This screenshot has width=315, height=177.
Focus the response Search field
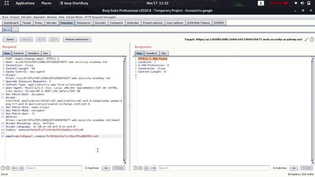pyautogui.click(x=214, y=168)
